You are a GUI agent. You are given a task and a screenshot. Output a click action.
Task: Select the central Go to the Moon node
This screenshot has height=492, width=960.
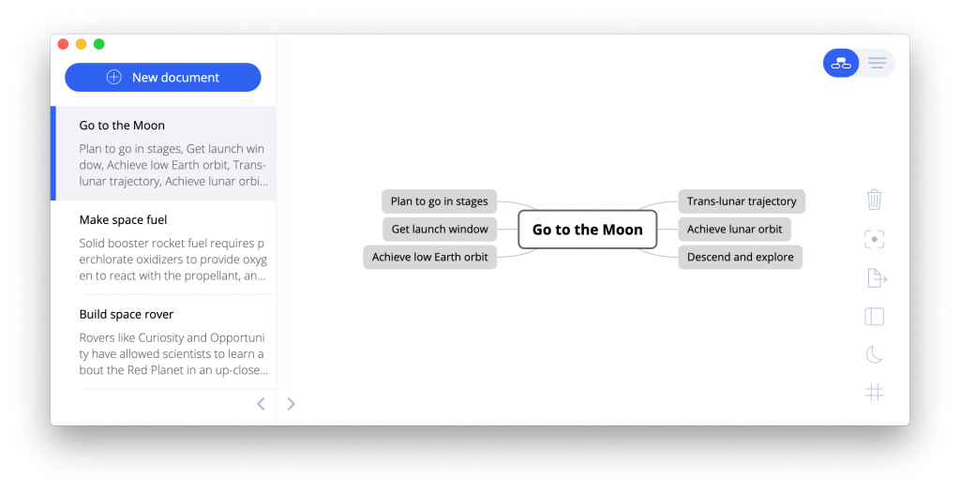[588, 230]
